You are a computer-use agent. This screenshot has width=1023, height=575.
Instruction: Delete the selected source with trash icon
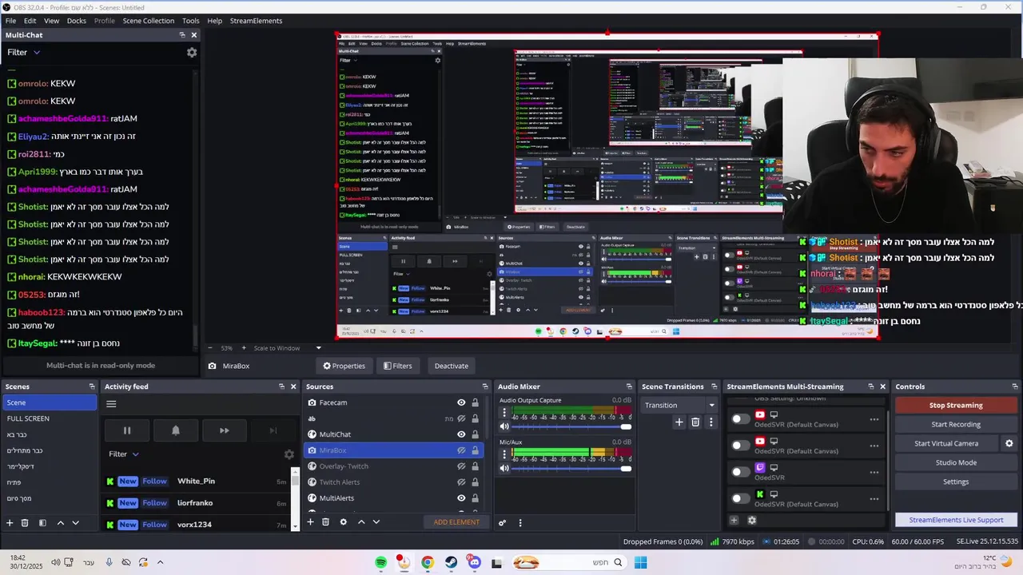325,522
